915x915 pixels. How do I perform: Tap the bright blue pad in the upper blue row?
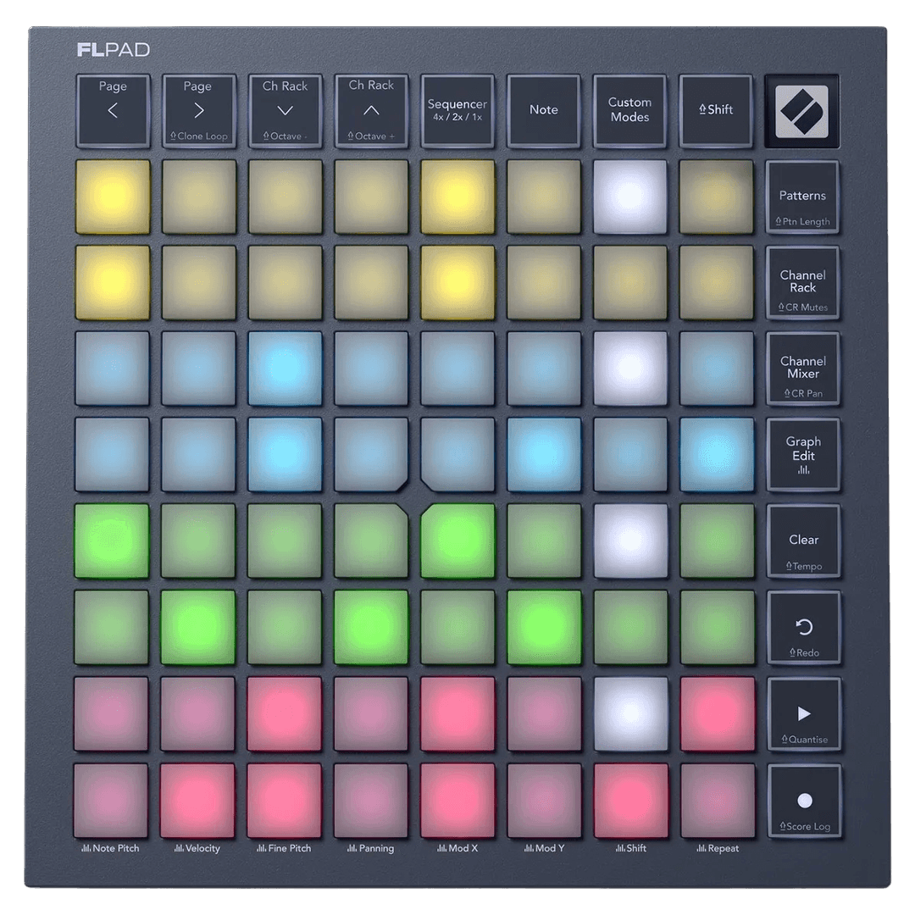(x=285, y=369)
